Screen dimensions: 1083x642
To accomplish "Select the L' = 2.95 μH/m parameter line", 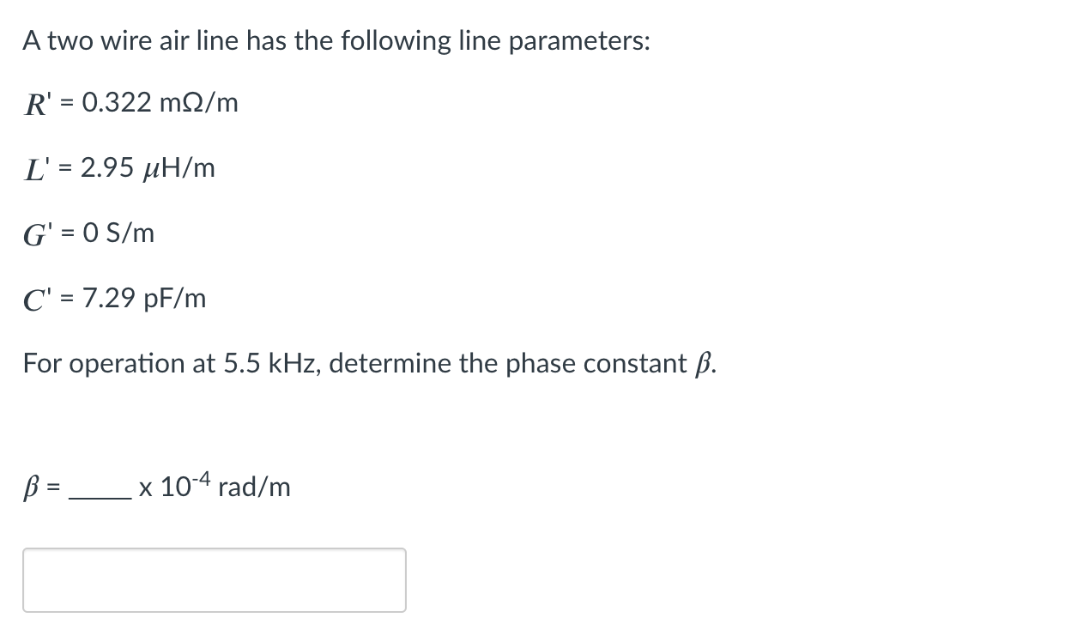I will (x=118, y=168).
